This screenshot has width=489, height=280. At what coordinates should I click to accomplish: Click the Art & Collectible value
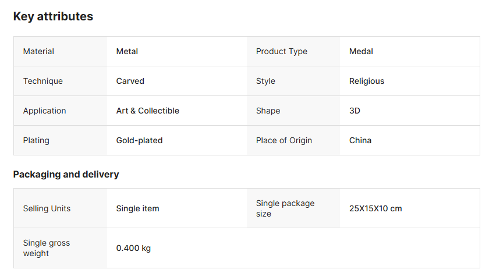(148, 111)
